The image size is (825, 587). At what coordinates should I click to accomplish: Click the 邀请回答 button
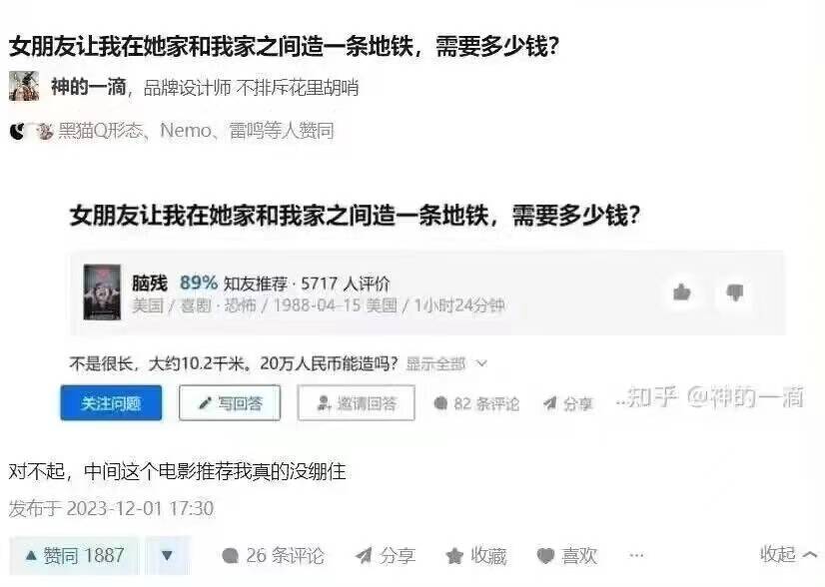coord(357,403)
